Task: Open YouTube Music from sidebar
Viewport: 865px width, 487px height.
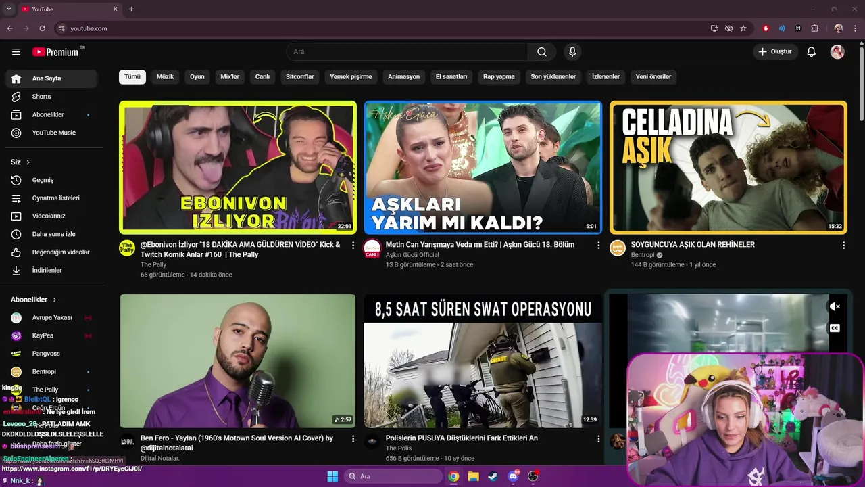Action: (51, 133)
